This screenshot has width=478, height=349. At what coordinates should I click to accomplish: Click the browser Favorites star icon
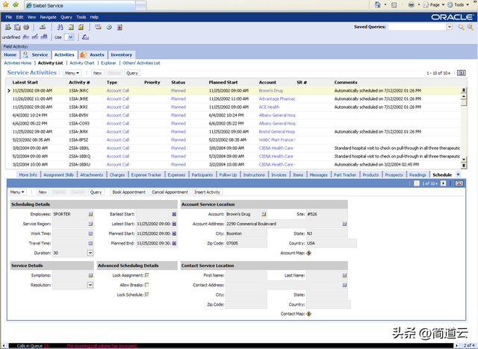coord(5,5)
